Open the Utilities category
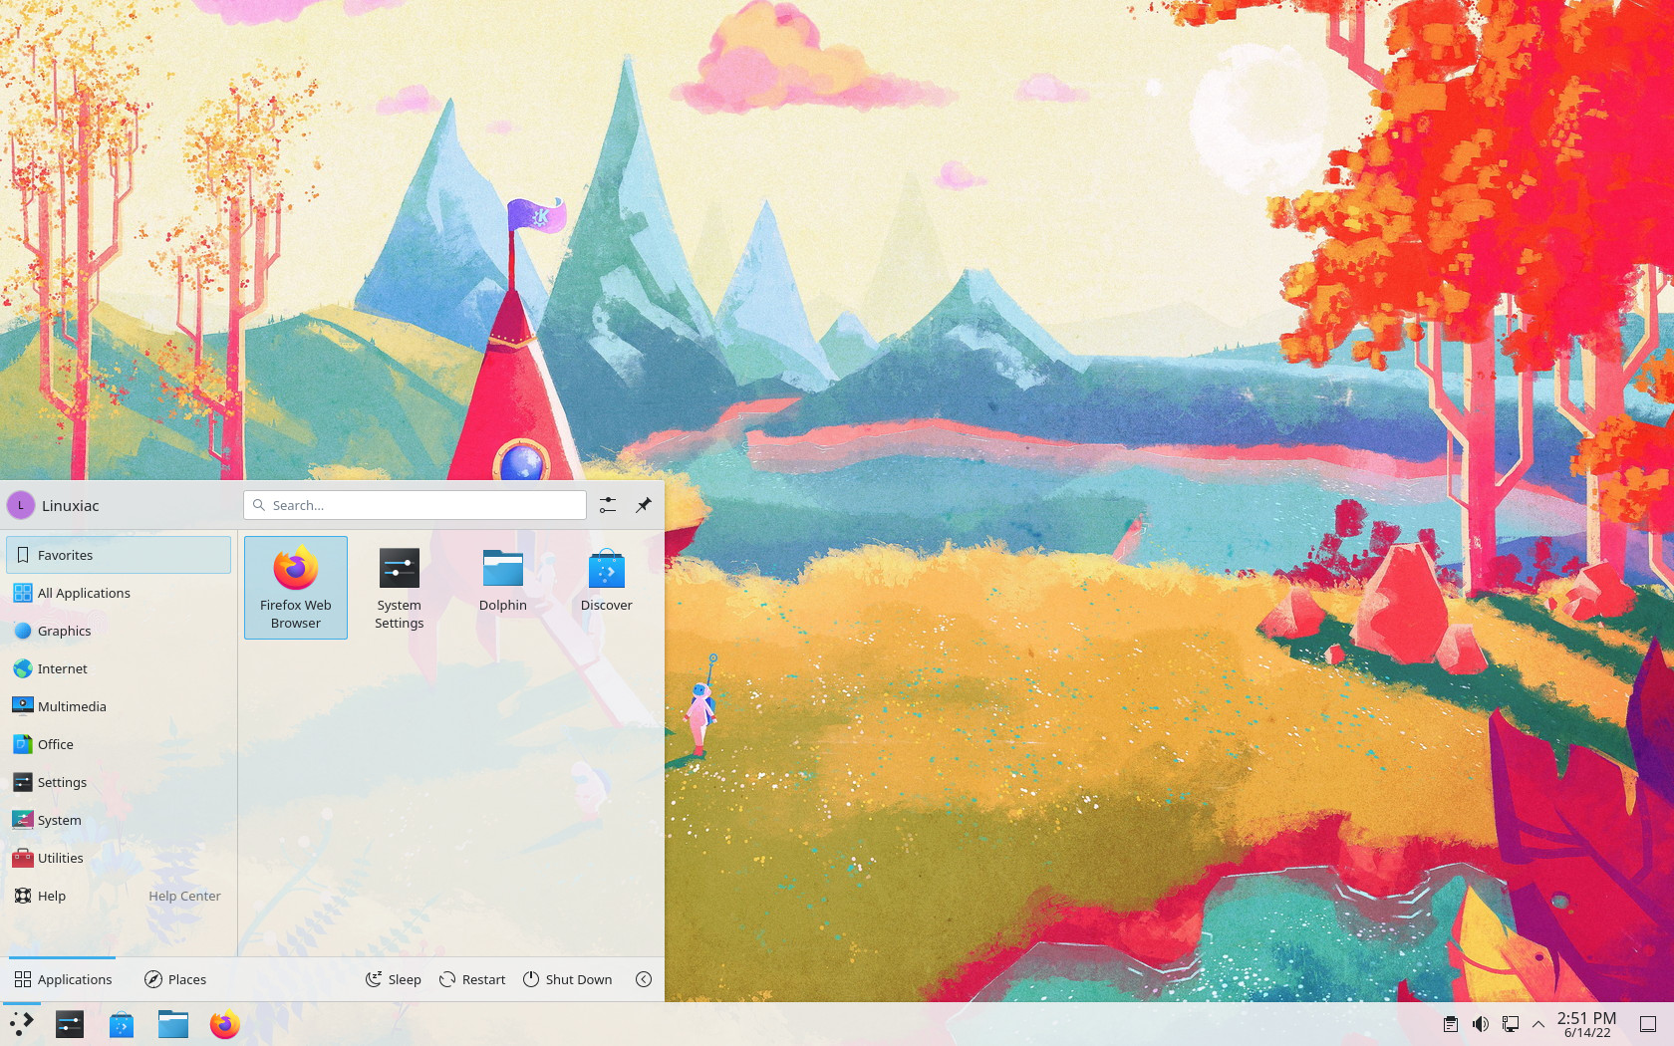The height and width of the screenshot is (1046, 1674). [119, 858]
